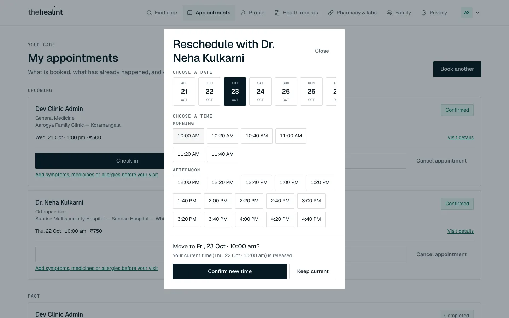Close the reschedule dialog
The image size is (509, 318).
322,51
